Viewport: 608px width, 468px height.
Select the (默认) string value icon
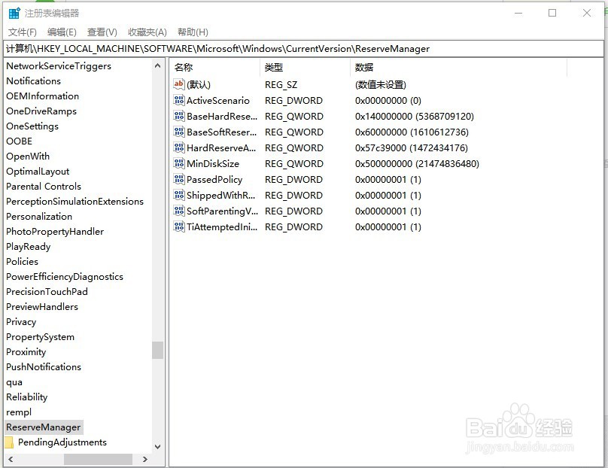tap(179, 84)
